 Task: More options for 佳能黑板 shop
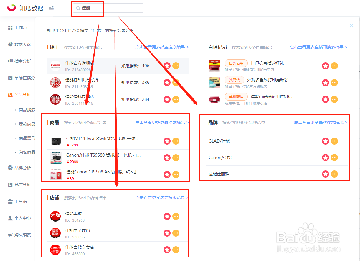(176, 216)
